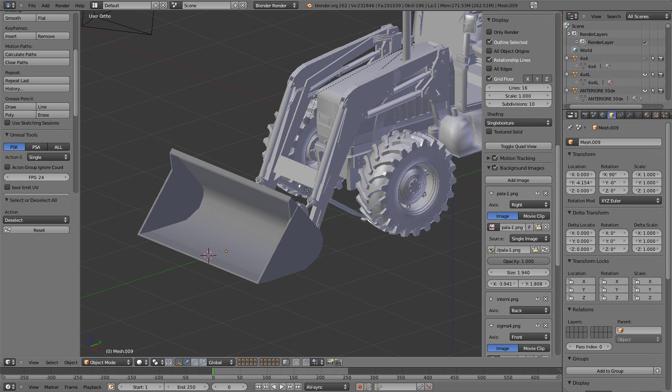Viewport: 672px width, 392px height.
Task: Enable All Object Origins checkbox
Action: 489,51
